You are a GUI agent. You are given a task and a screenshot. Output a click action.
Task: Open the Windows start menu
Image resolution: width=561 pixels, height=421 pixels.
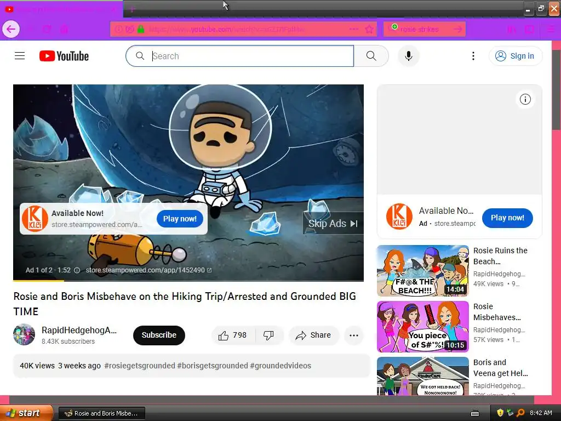26,413
